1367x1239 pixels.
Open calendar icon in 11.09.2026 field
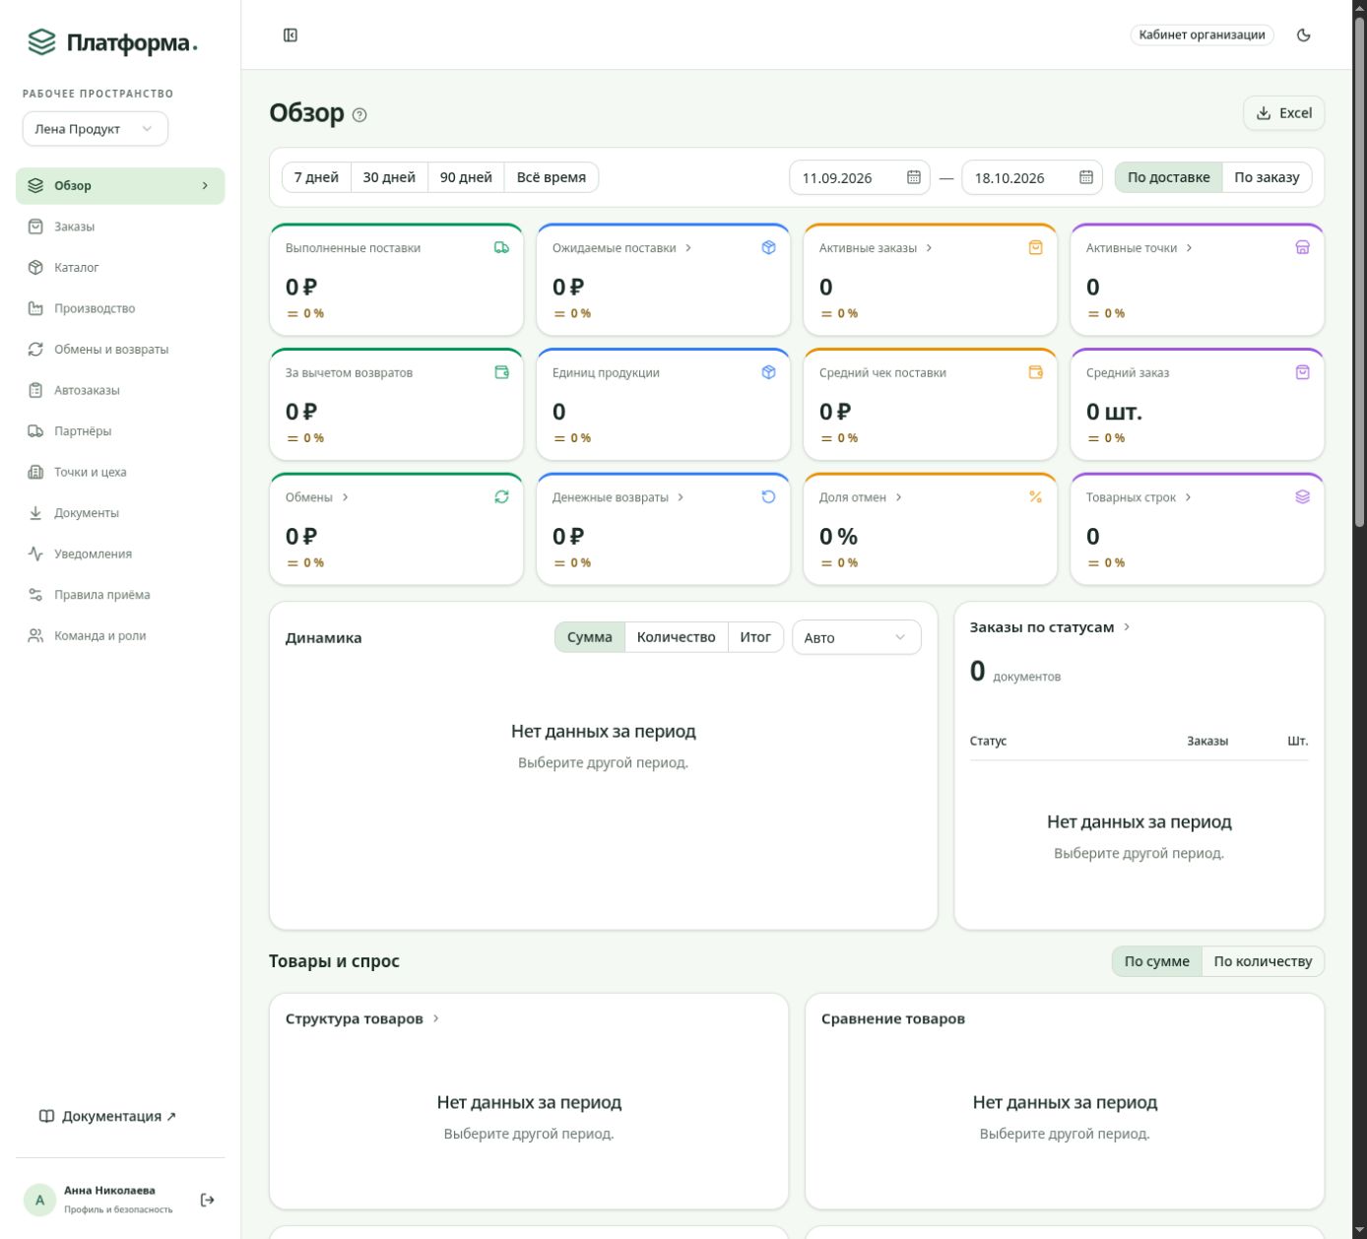coord(914,177)
